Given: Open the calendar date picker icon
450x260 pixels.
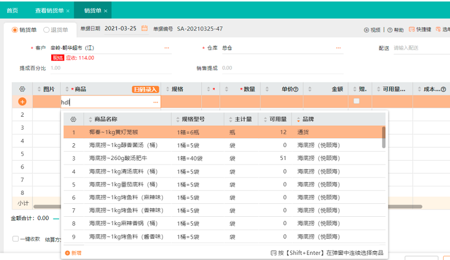Looking at the screenshot, I should tap(145, 29).
